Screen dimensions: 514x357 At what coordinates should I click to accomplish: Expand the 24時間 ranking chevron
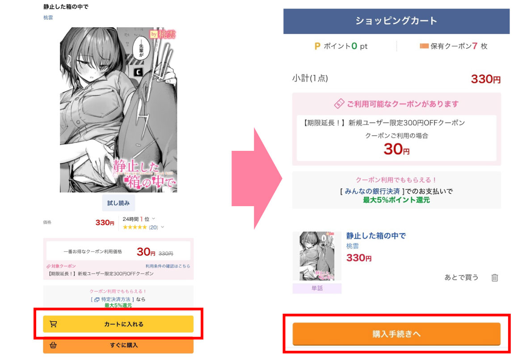[x=153, y=219]
